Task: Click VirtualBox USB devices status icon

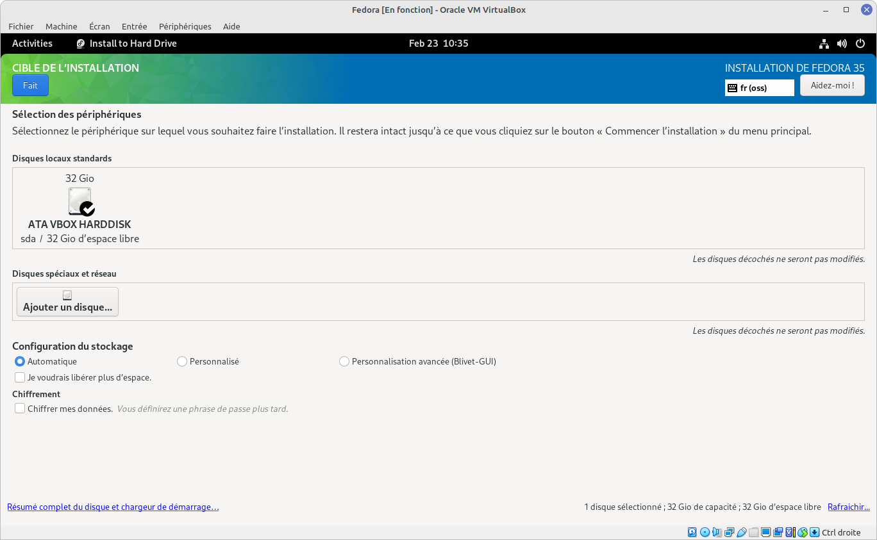Action: 742,532
